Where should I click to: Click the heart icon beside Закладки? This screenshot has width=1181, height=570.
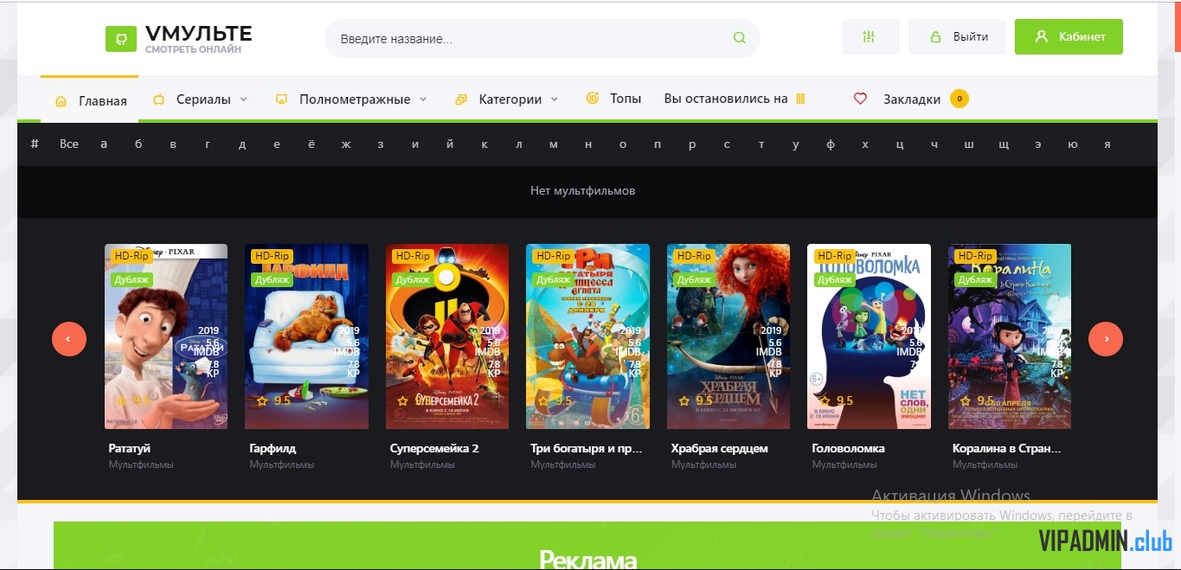pyautogui.click(x=860, y=99)
